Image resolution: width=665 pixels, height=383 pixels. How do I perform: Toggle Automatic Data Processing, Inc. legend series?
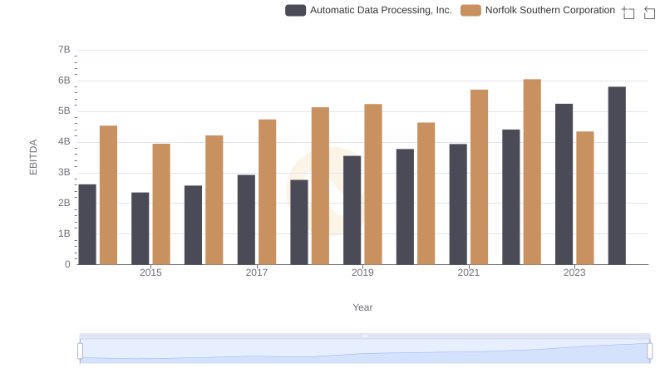[x=368, y=10]
